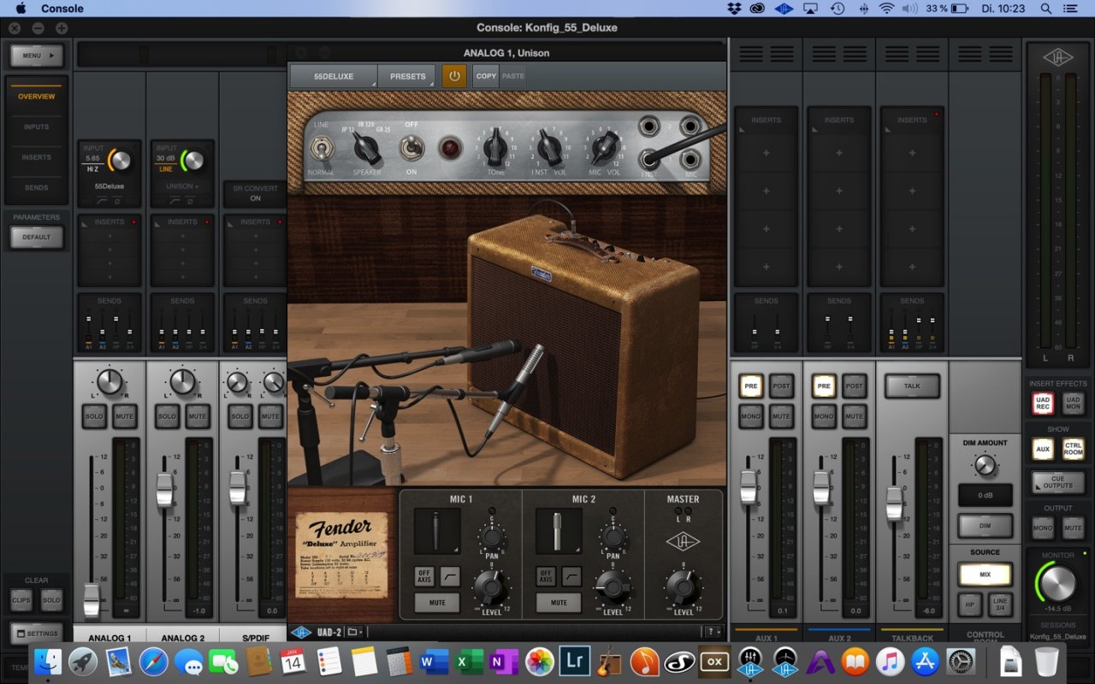This screenshot has width=1095, height=684.
Task: Switch to the INSERTS view
Action: (36, 157)
